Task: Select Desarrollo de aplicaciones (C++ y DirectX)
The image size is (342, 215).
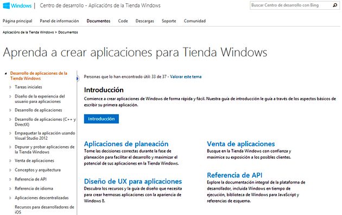Action: pos(45,122)
